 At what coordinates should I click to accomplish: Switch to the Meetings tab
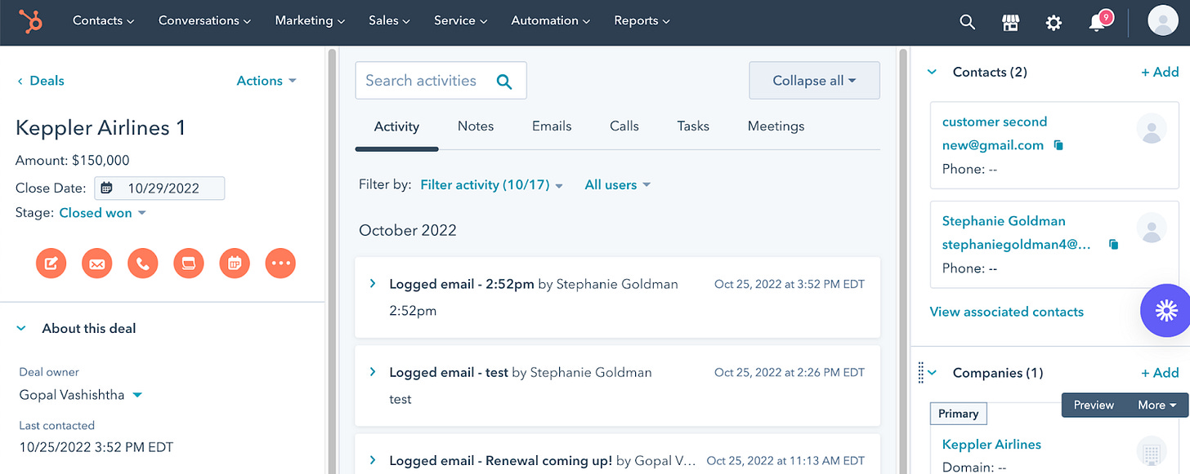(776, 126)
